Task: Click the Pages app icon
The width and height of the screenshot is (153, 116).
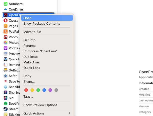Action: [6, 26]
